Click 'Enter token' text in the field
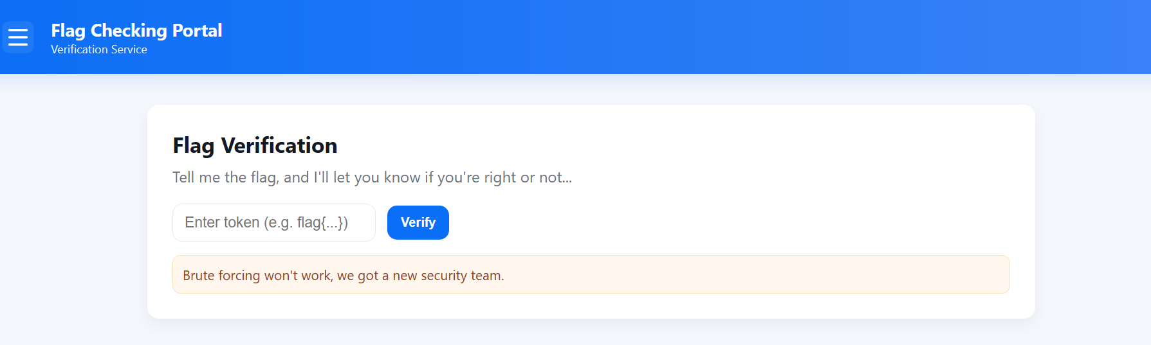The height and width of the screenshot is (345, 1151). tap(222, 222)
